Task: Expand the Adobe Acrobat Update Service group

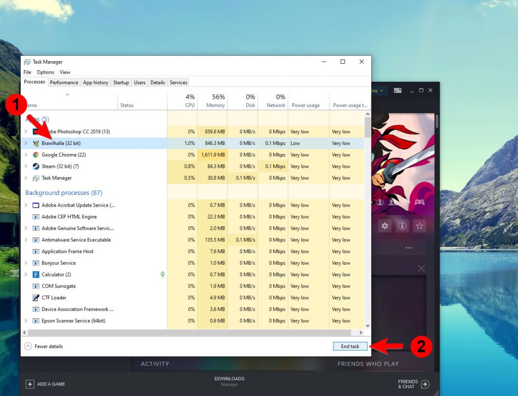Action: 26,205
